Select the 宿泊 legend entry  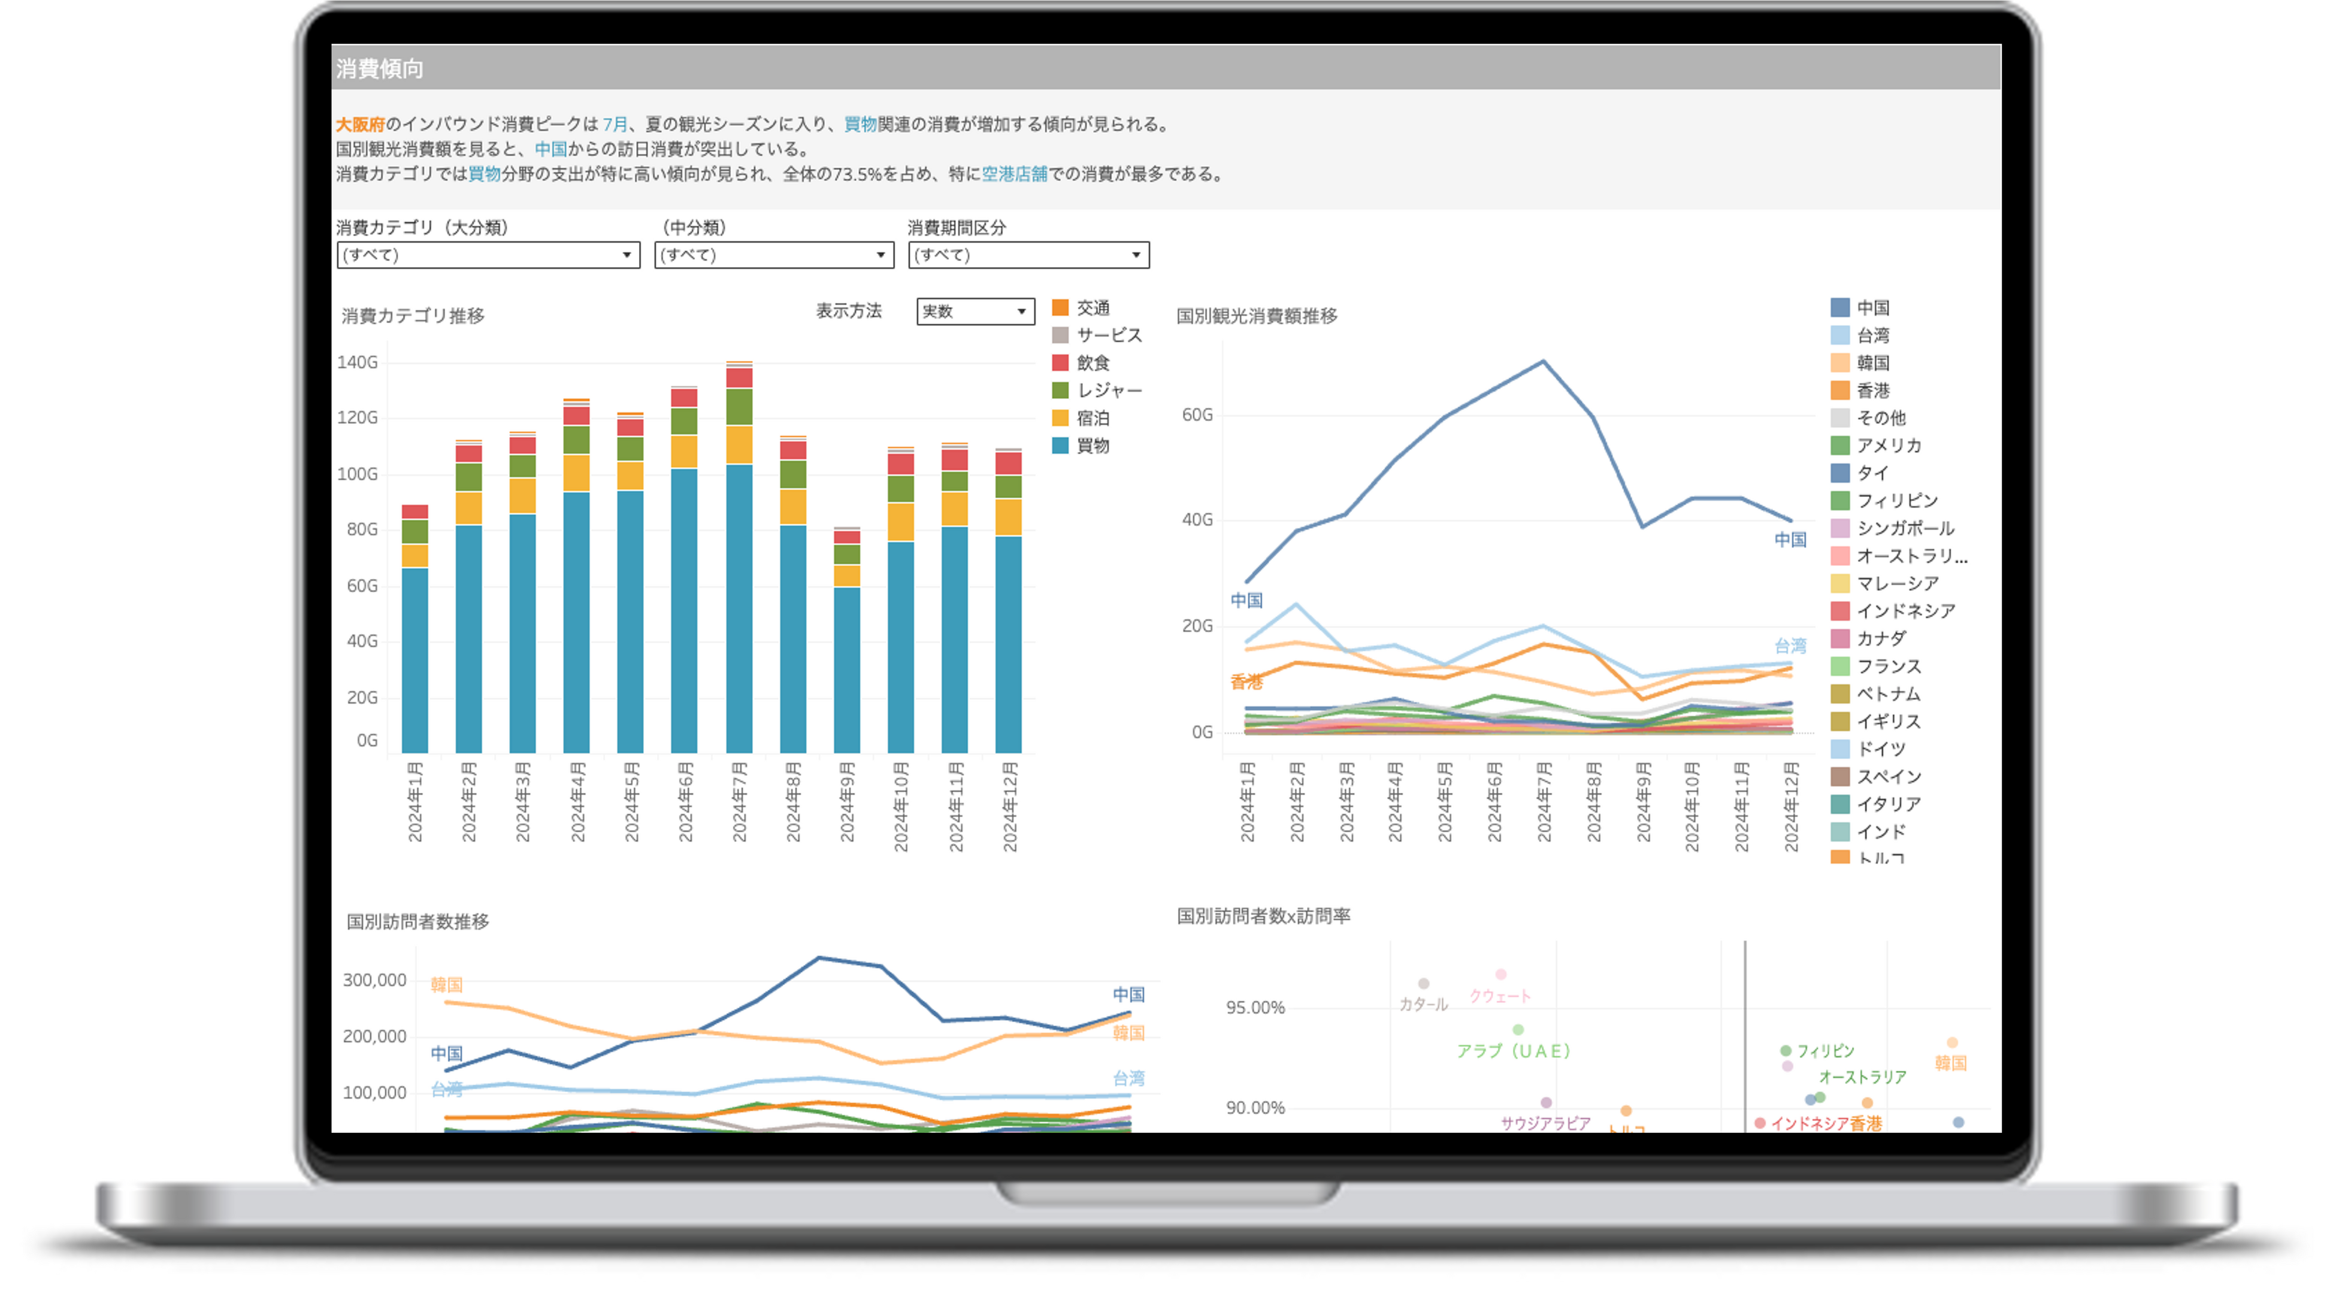coord(1092,418)
